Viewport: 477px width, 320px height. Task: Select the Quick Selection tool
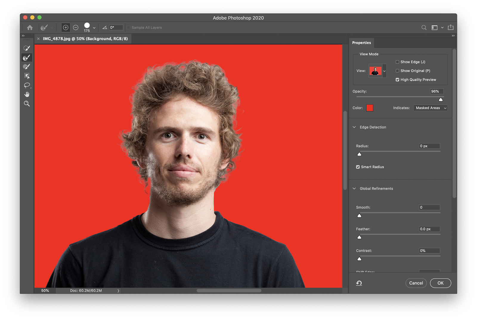coord(27,48)
